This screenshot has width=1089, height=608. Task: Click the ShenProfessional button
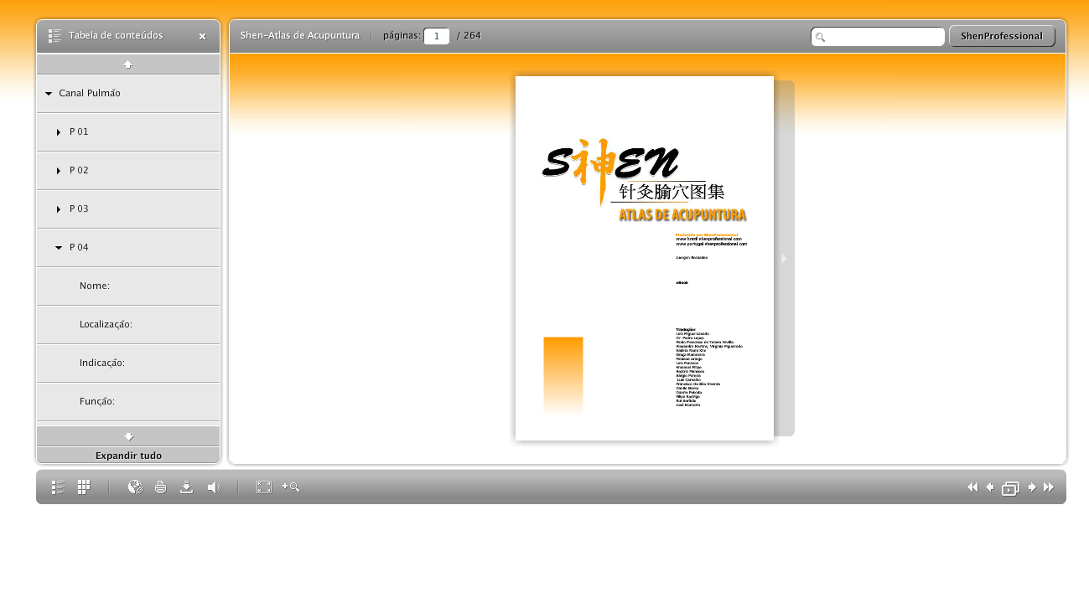(x=1002, y=36)
